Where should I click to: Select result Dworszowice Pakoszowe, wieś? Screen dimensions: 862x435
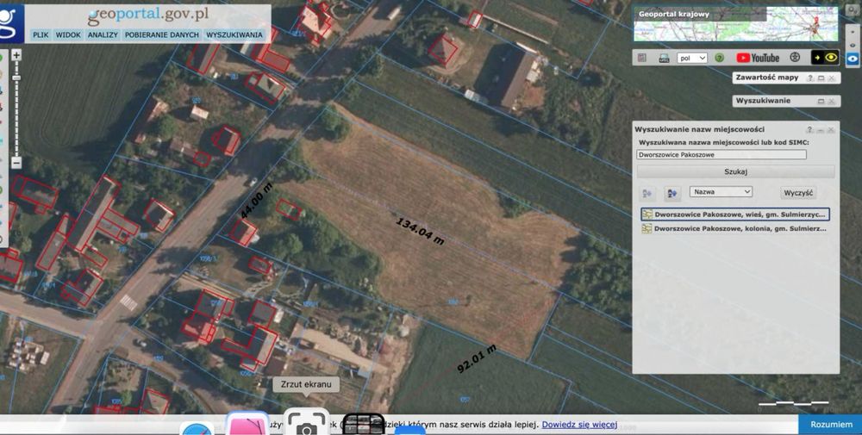pos(735,214)
